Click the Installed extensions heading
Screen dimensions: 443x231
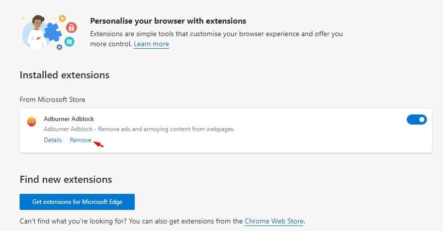coord(65,75)
